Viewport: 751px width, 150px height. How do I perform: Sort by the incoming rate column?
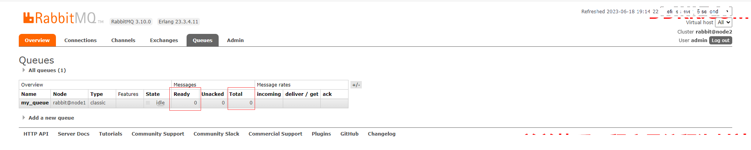(x=269, y=94)
